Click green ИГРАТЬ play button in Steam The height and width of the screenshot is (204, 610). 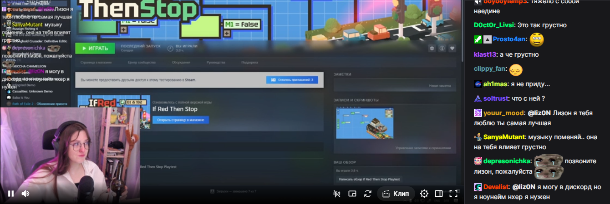click(x=95, y=48)
